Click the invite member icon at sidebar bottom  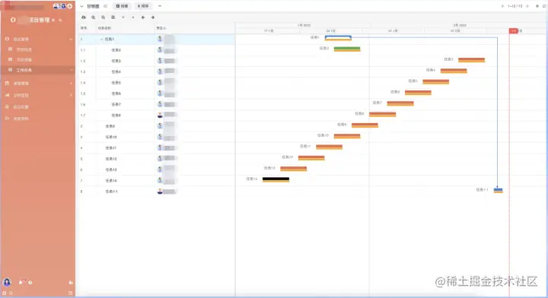(71, 282)
